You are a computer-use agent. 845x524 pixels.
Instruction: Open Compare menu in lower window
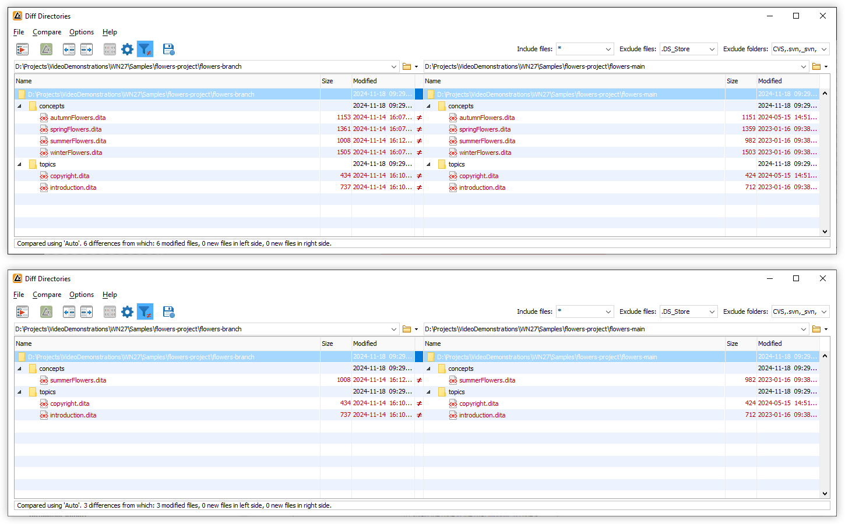(x=47, y=295)
